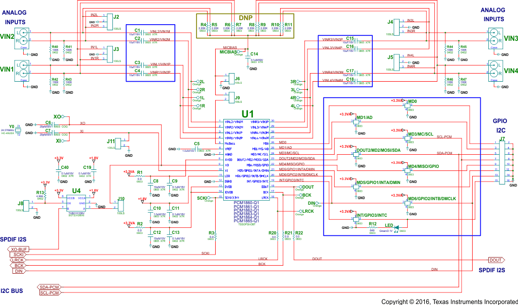Toggle the J9 jumper below J6

tap(231, 98)
